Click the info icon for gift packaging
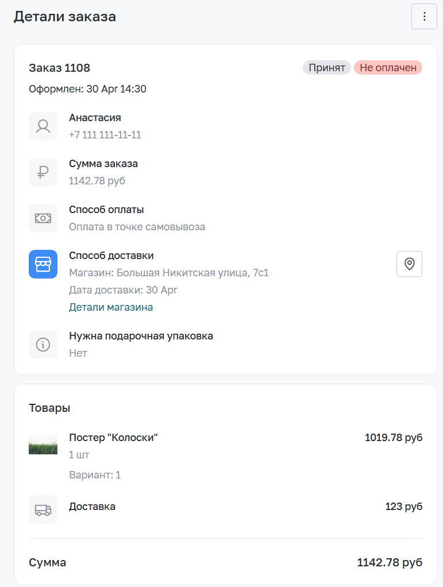 [x=43, y=345]
